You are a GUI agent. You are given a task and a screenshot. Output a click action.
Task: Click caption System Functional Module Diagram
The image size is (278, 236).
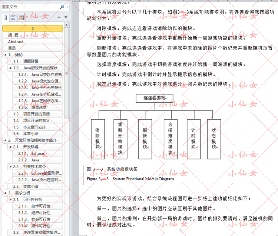[143, 179]
